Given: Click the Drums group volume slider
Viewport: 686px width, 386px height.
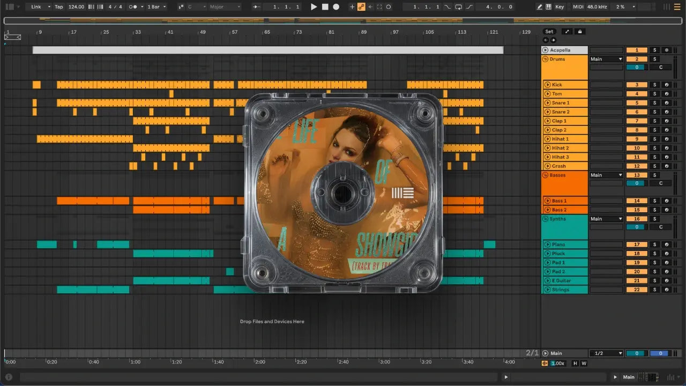Looking at the screenshot, I should pyautogui.click(x=637, y=68).
